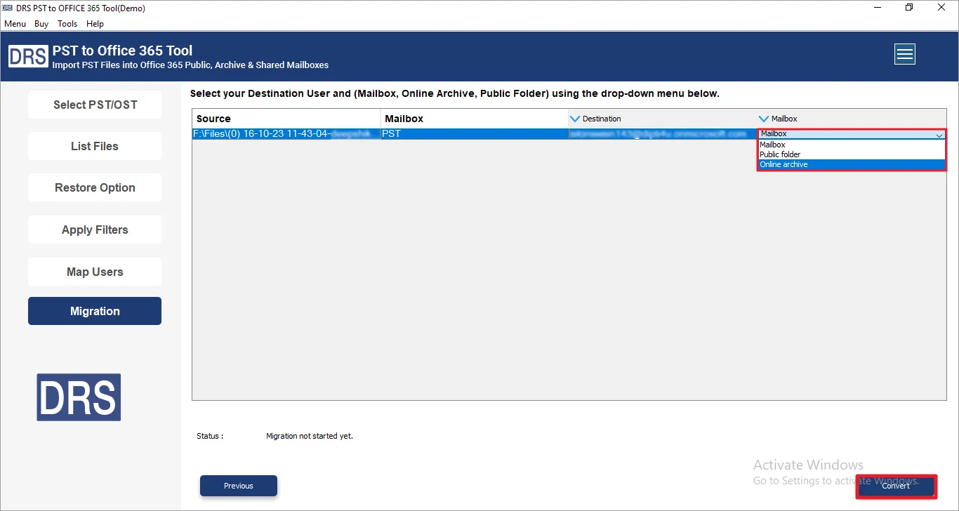Screen dimensions: 959x511
Task: Go to the Migration step
Action: [95, 311]
